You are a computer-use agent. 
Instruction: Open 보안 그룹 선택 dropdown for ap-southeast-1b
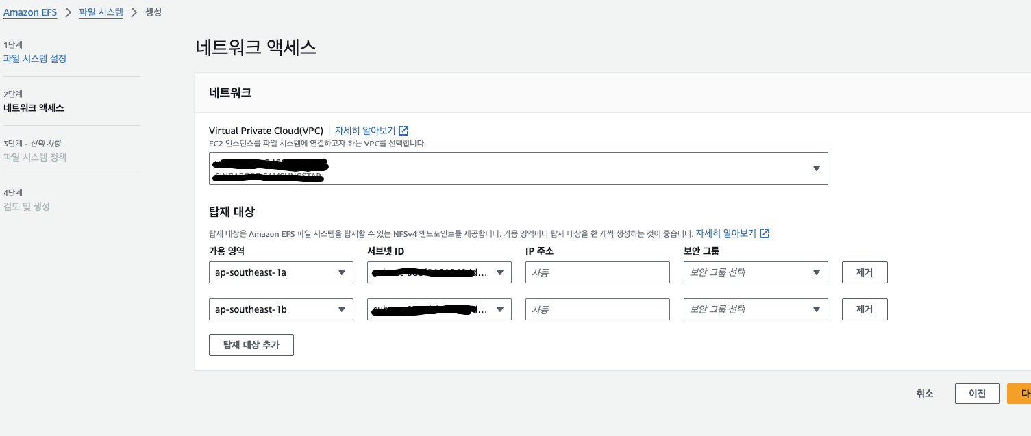[x=756, y=309]
